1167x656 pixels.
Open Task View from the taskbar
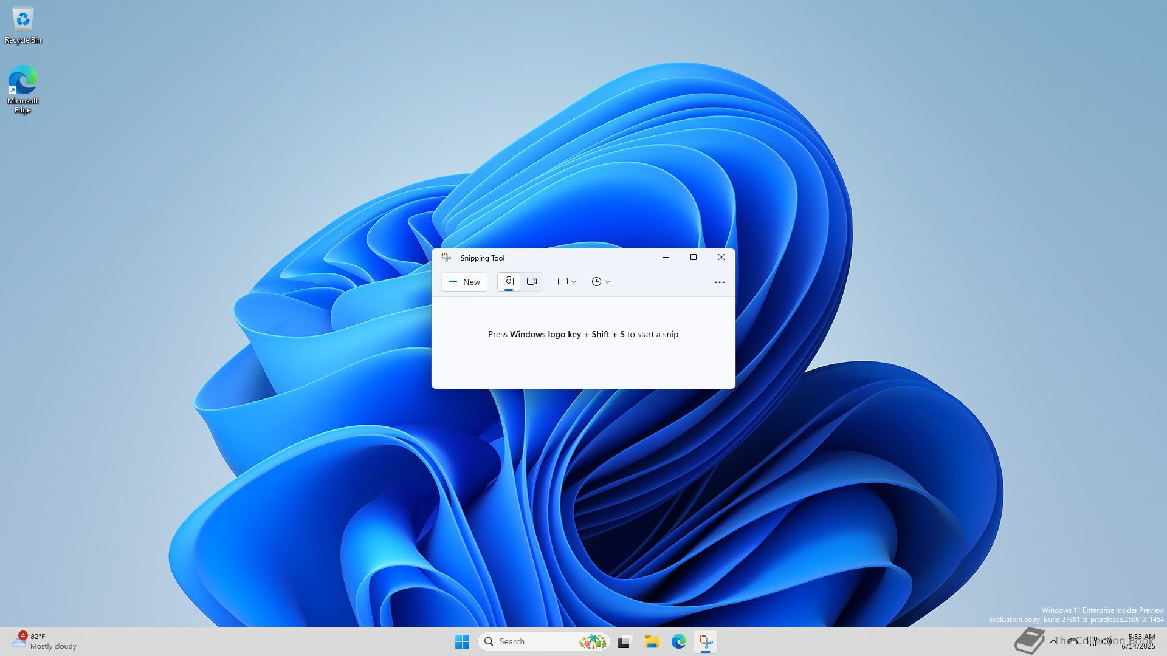tap(625, 642)
